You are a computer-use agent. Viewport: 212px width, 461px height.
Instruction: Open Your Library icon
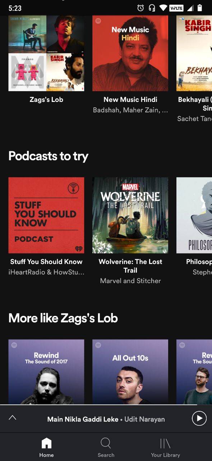[165, 443]
